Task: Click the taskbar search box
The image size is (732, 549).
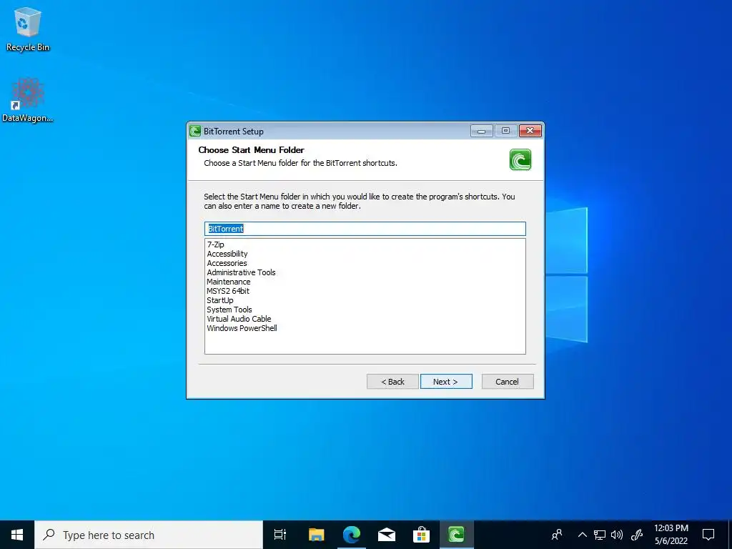Action: click(x=149, y=535)
